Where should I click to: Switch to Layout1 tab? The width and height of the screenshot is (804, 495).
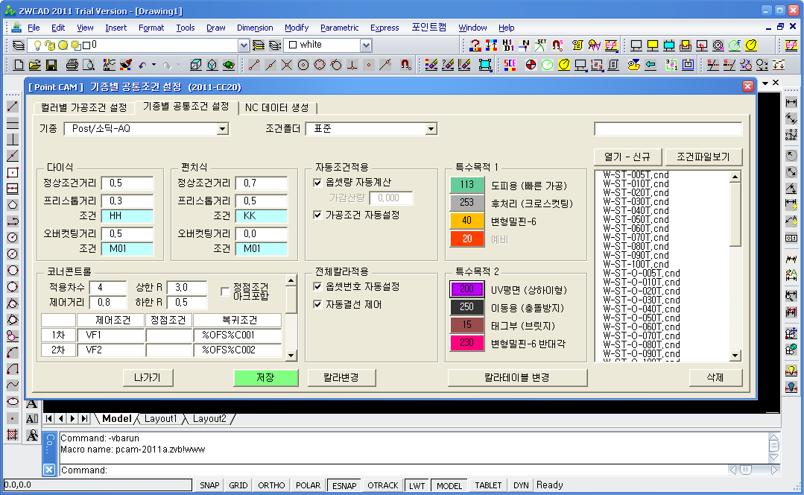[160, 418]
